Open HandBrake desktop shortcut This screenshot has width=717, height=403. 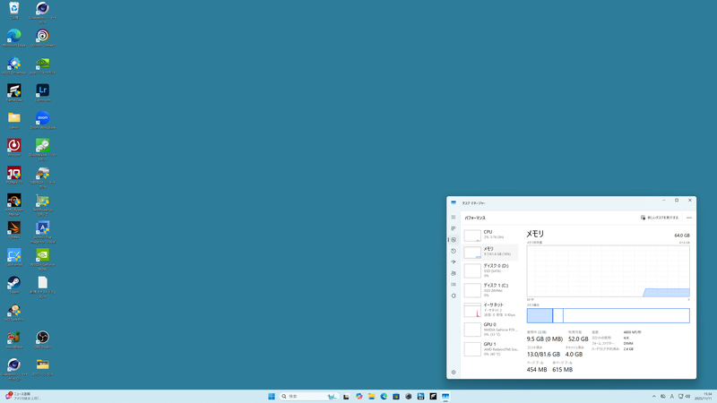point(14,339)
